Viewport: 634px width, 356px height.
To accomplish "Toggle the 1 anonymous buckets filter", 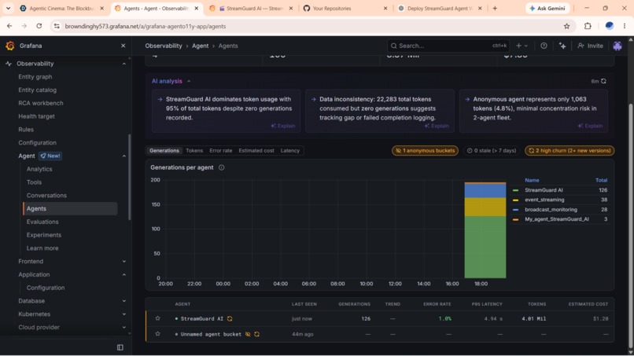I will pos(425,151).
